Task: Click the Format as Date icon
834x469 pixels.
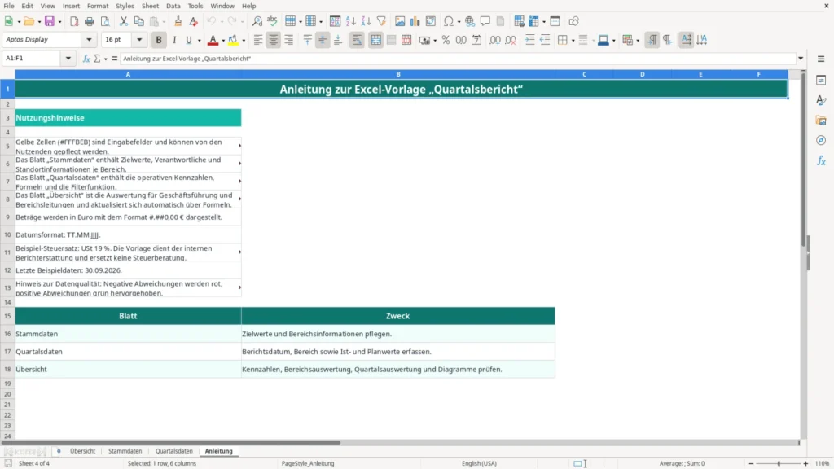Action: 476,40
